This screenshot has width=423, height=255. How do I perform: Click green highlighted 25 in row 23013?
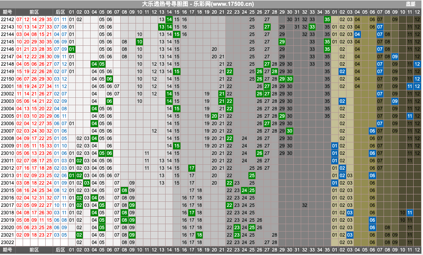[252, 176]
